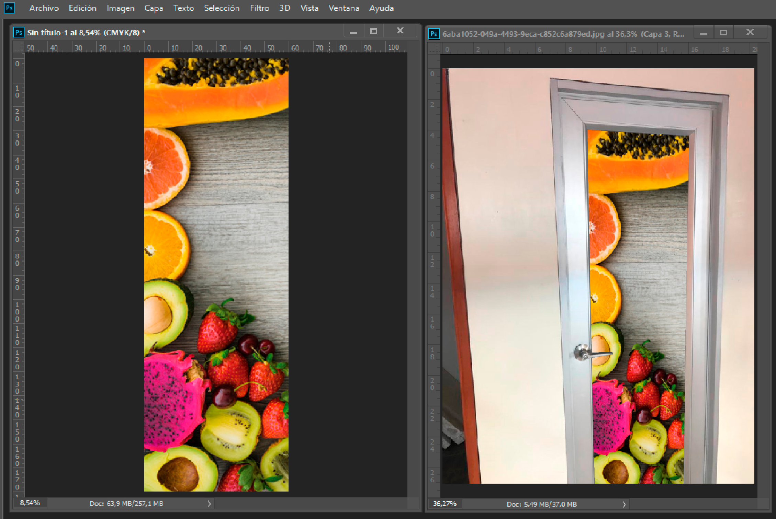Open the Filtro menu
The image size is (776, 519).
tap(259, 8)
